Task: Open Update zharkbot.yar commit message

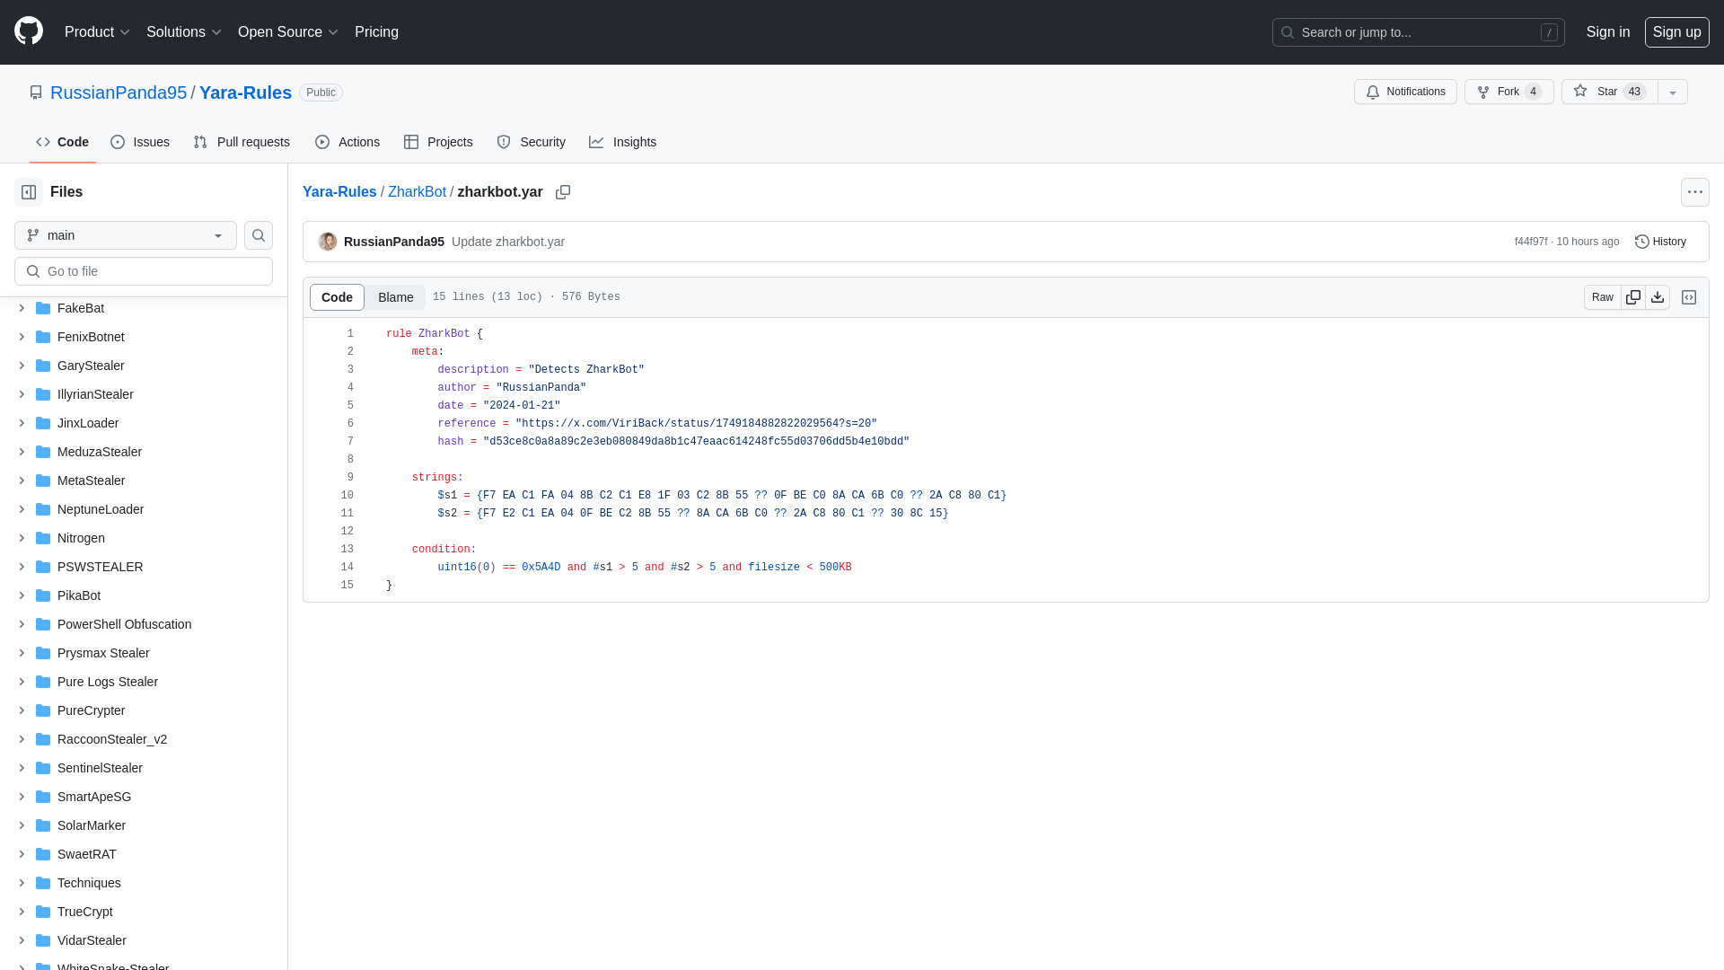Action: click(508, 242)
